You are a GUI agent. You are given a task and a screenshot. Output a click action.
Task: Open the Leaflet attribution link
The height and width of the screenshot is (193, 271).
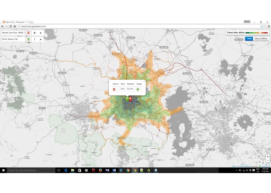pos(233,166)
